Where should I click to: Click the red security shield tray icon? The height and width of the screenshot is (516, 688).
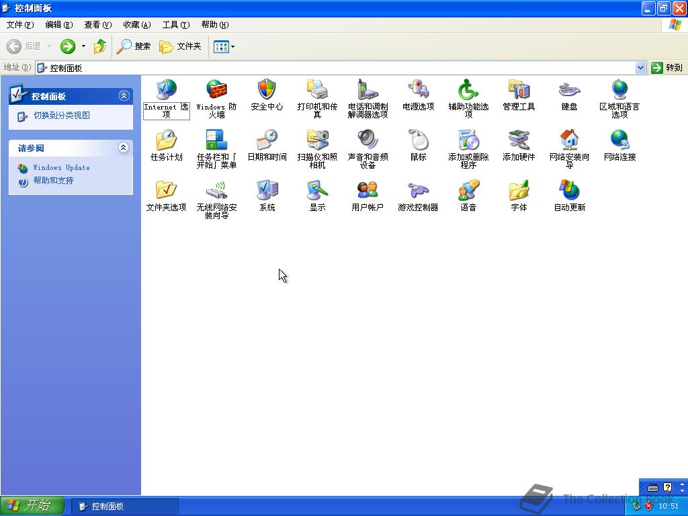(x=648, y=507)
